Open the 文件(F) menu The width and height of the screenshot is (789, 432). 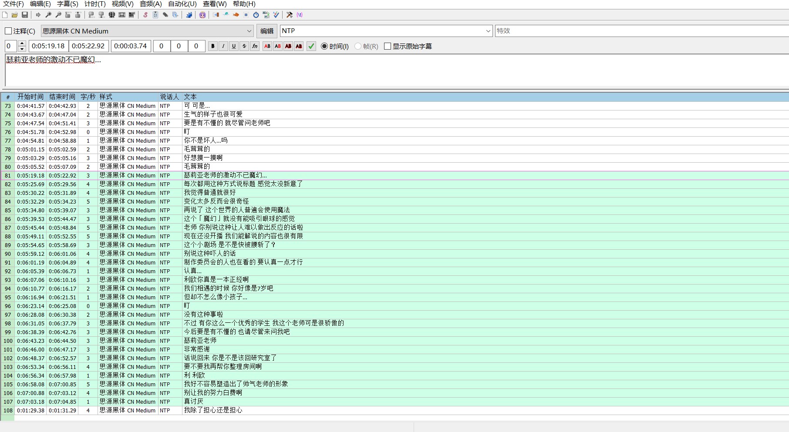click(13, 4)
